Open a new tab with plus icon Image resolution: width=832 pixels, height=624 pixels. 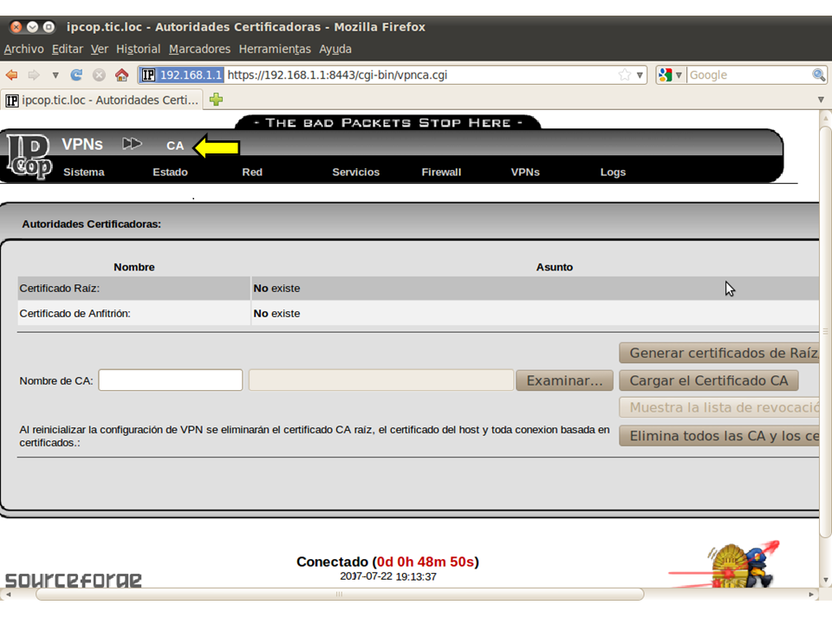pos(216,100)
